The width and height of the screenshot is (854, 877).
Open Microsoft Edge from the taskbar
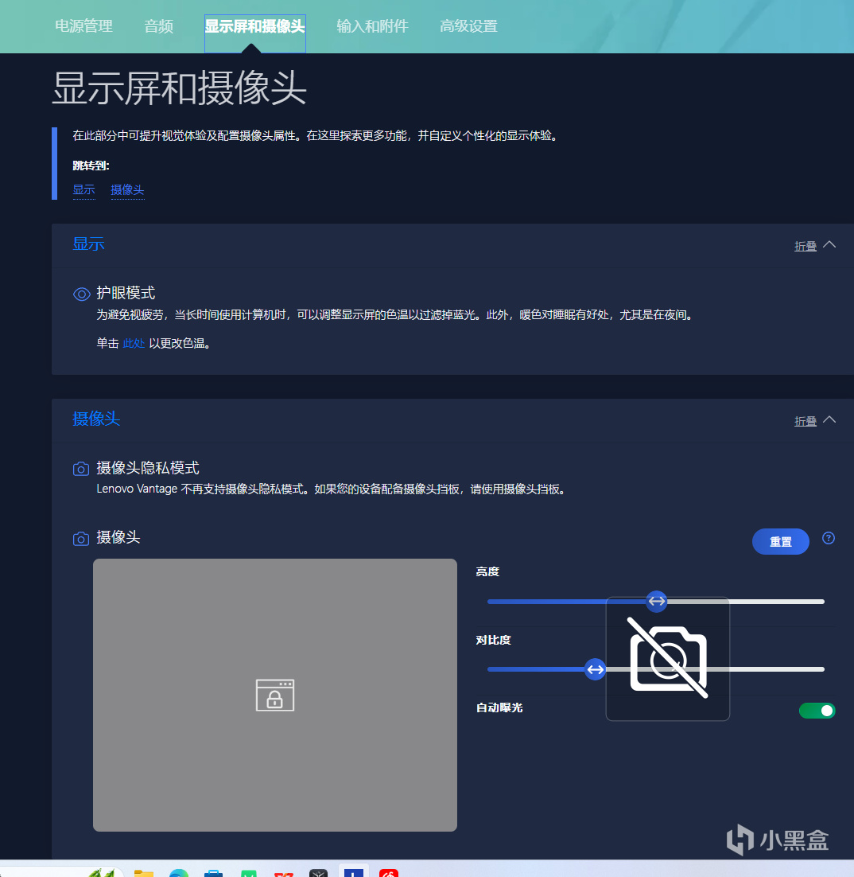click(x=179, y=872)
